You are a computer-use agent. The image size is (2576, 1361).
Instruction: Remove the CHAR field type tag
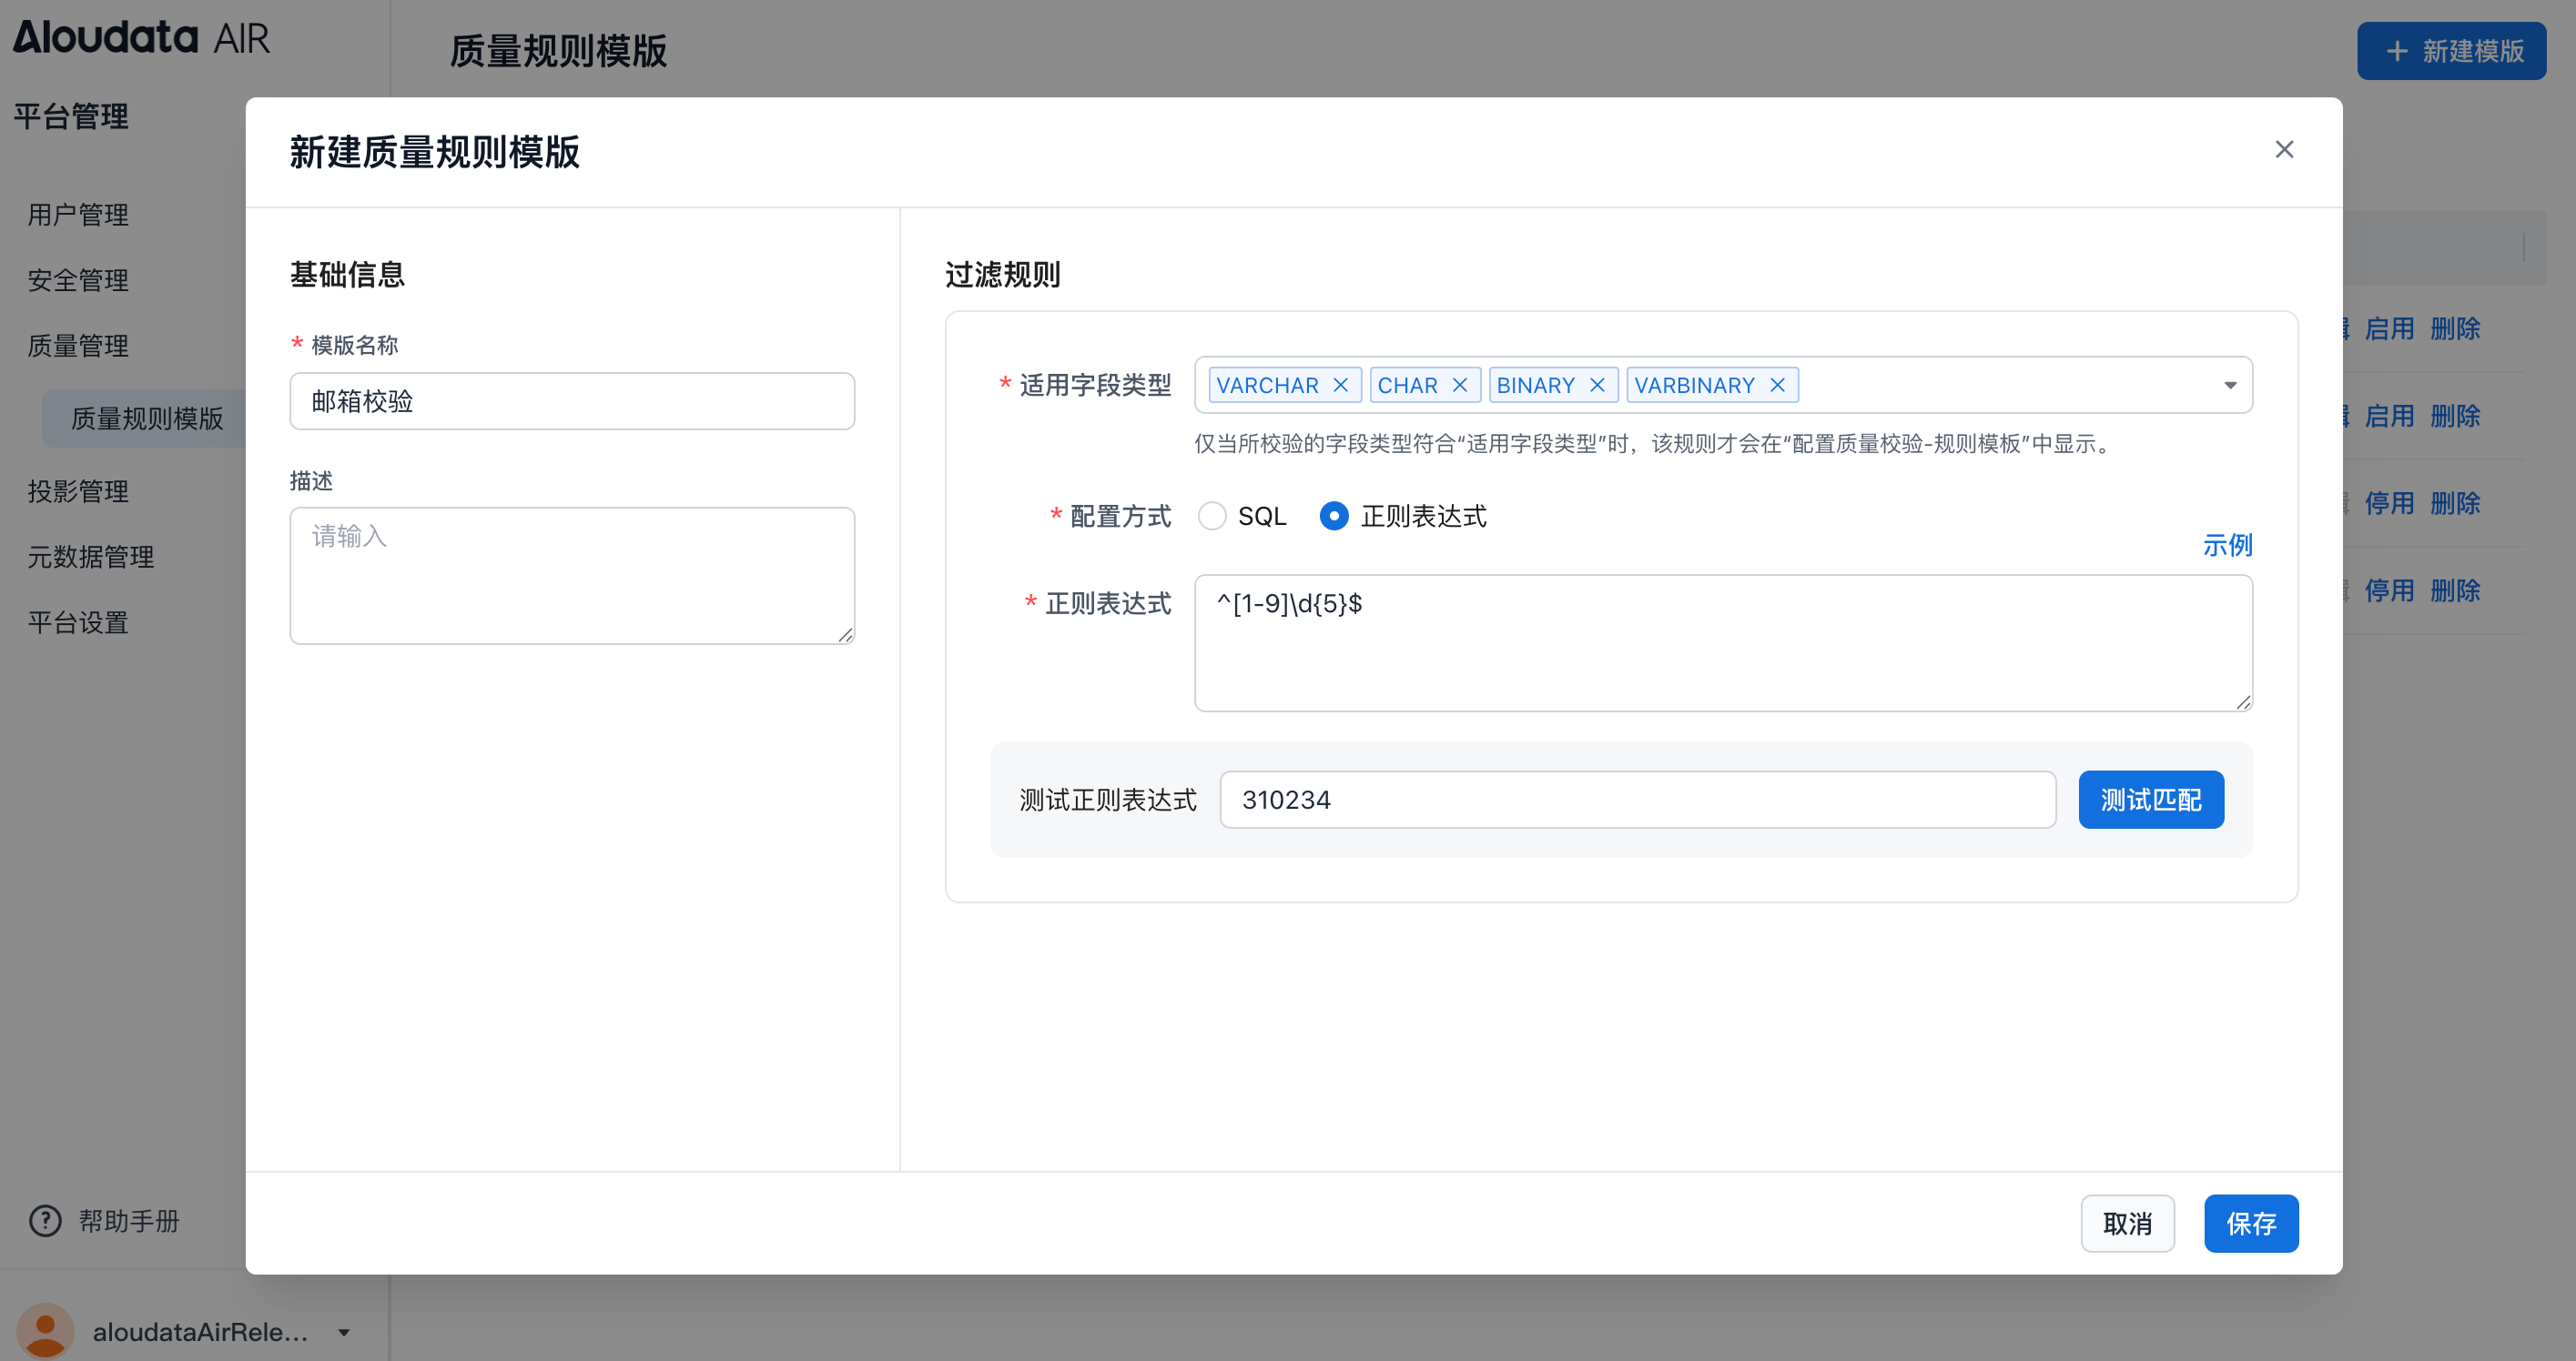(x=1462, y=384)
